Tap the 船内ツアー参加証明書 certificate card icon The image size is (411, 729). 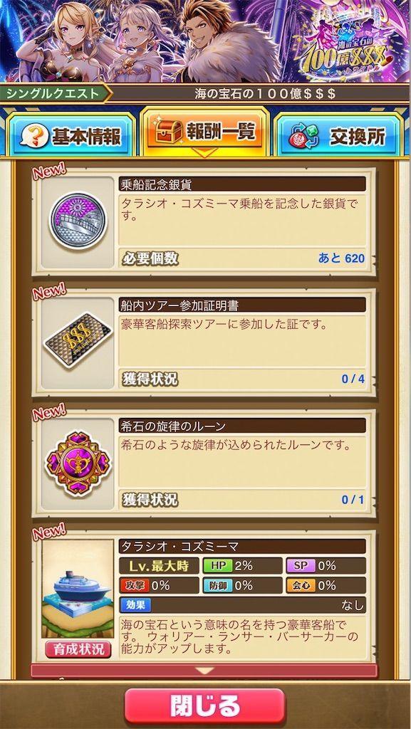pyautogui.click(x=78, y=340)
